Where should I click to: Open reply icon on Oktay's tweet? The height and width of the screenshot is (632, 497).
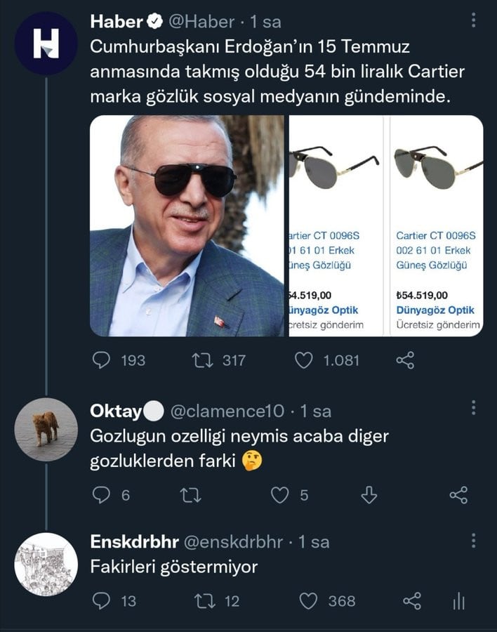tap(102, 495)
